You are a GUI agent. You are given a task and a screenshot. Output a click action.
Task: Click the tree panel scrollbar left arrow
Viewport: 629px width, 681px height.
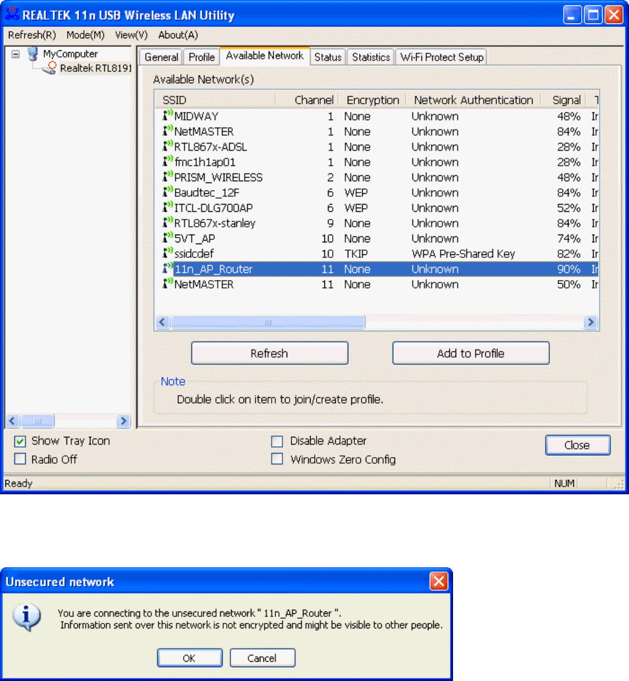[13, 421]
